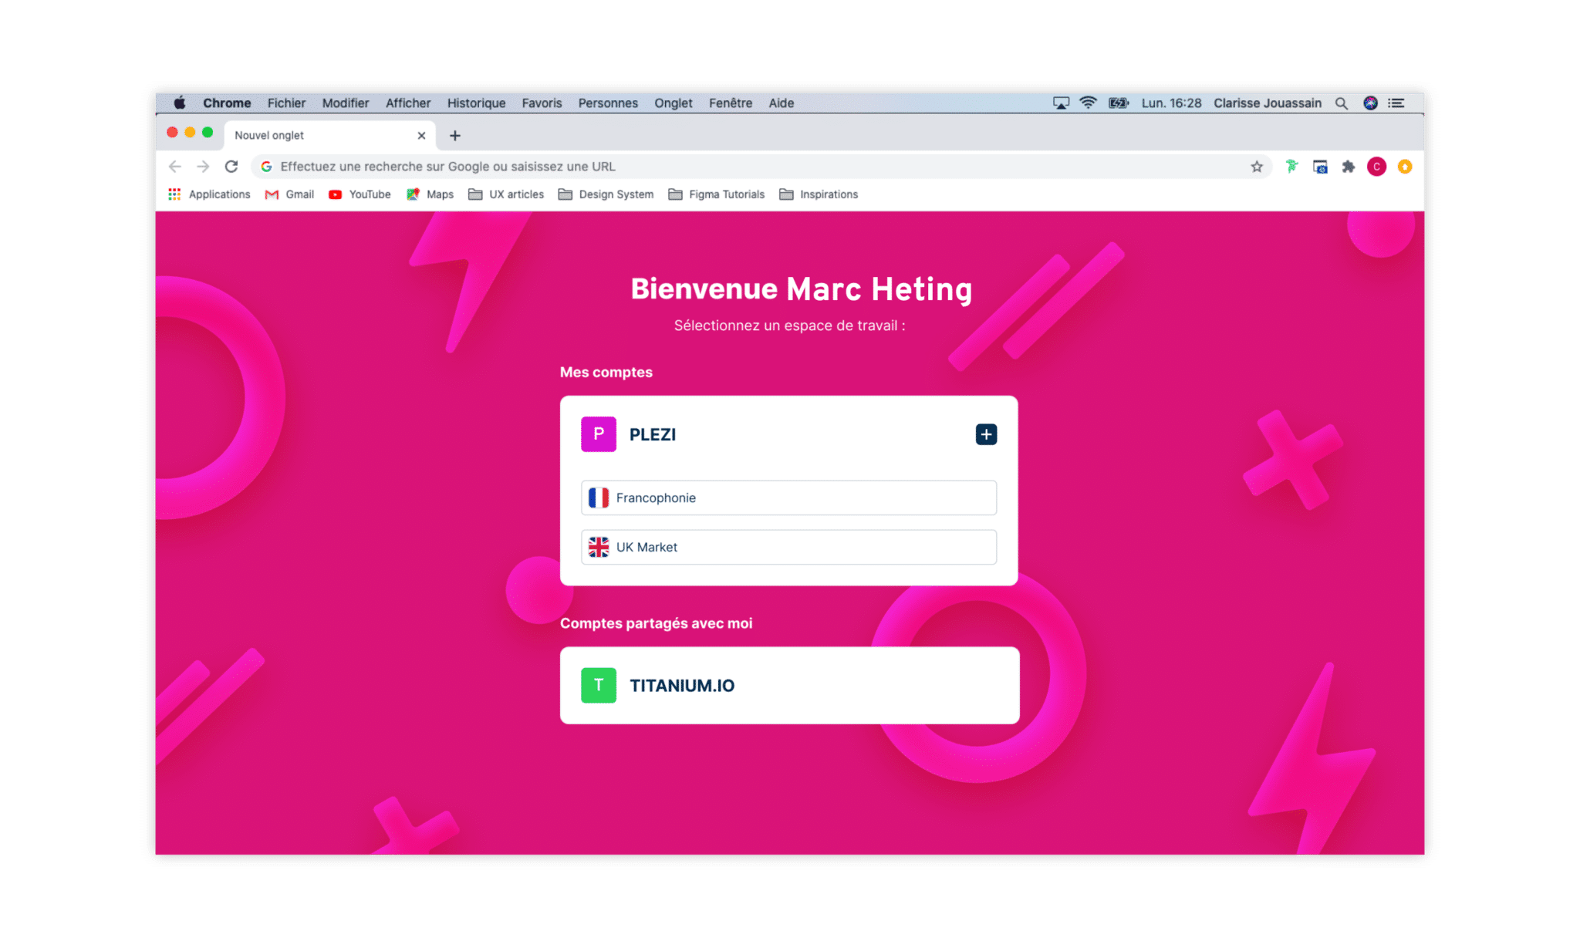Viewport: 1580px width, 948px height.
Task: Click the green T logo of TITANIUM.IO
Action: (599, 685)
